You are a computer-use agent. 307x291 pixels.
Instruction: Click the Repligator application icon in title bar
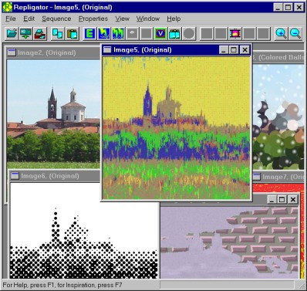(8, 7)
